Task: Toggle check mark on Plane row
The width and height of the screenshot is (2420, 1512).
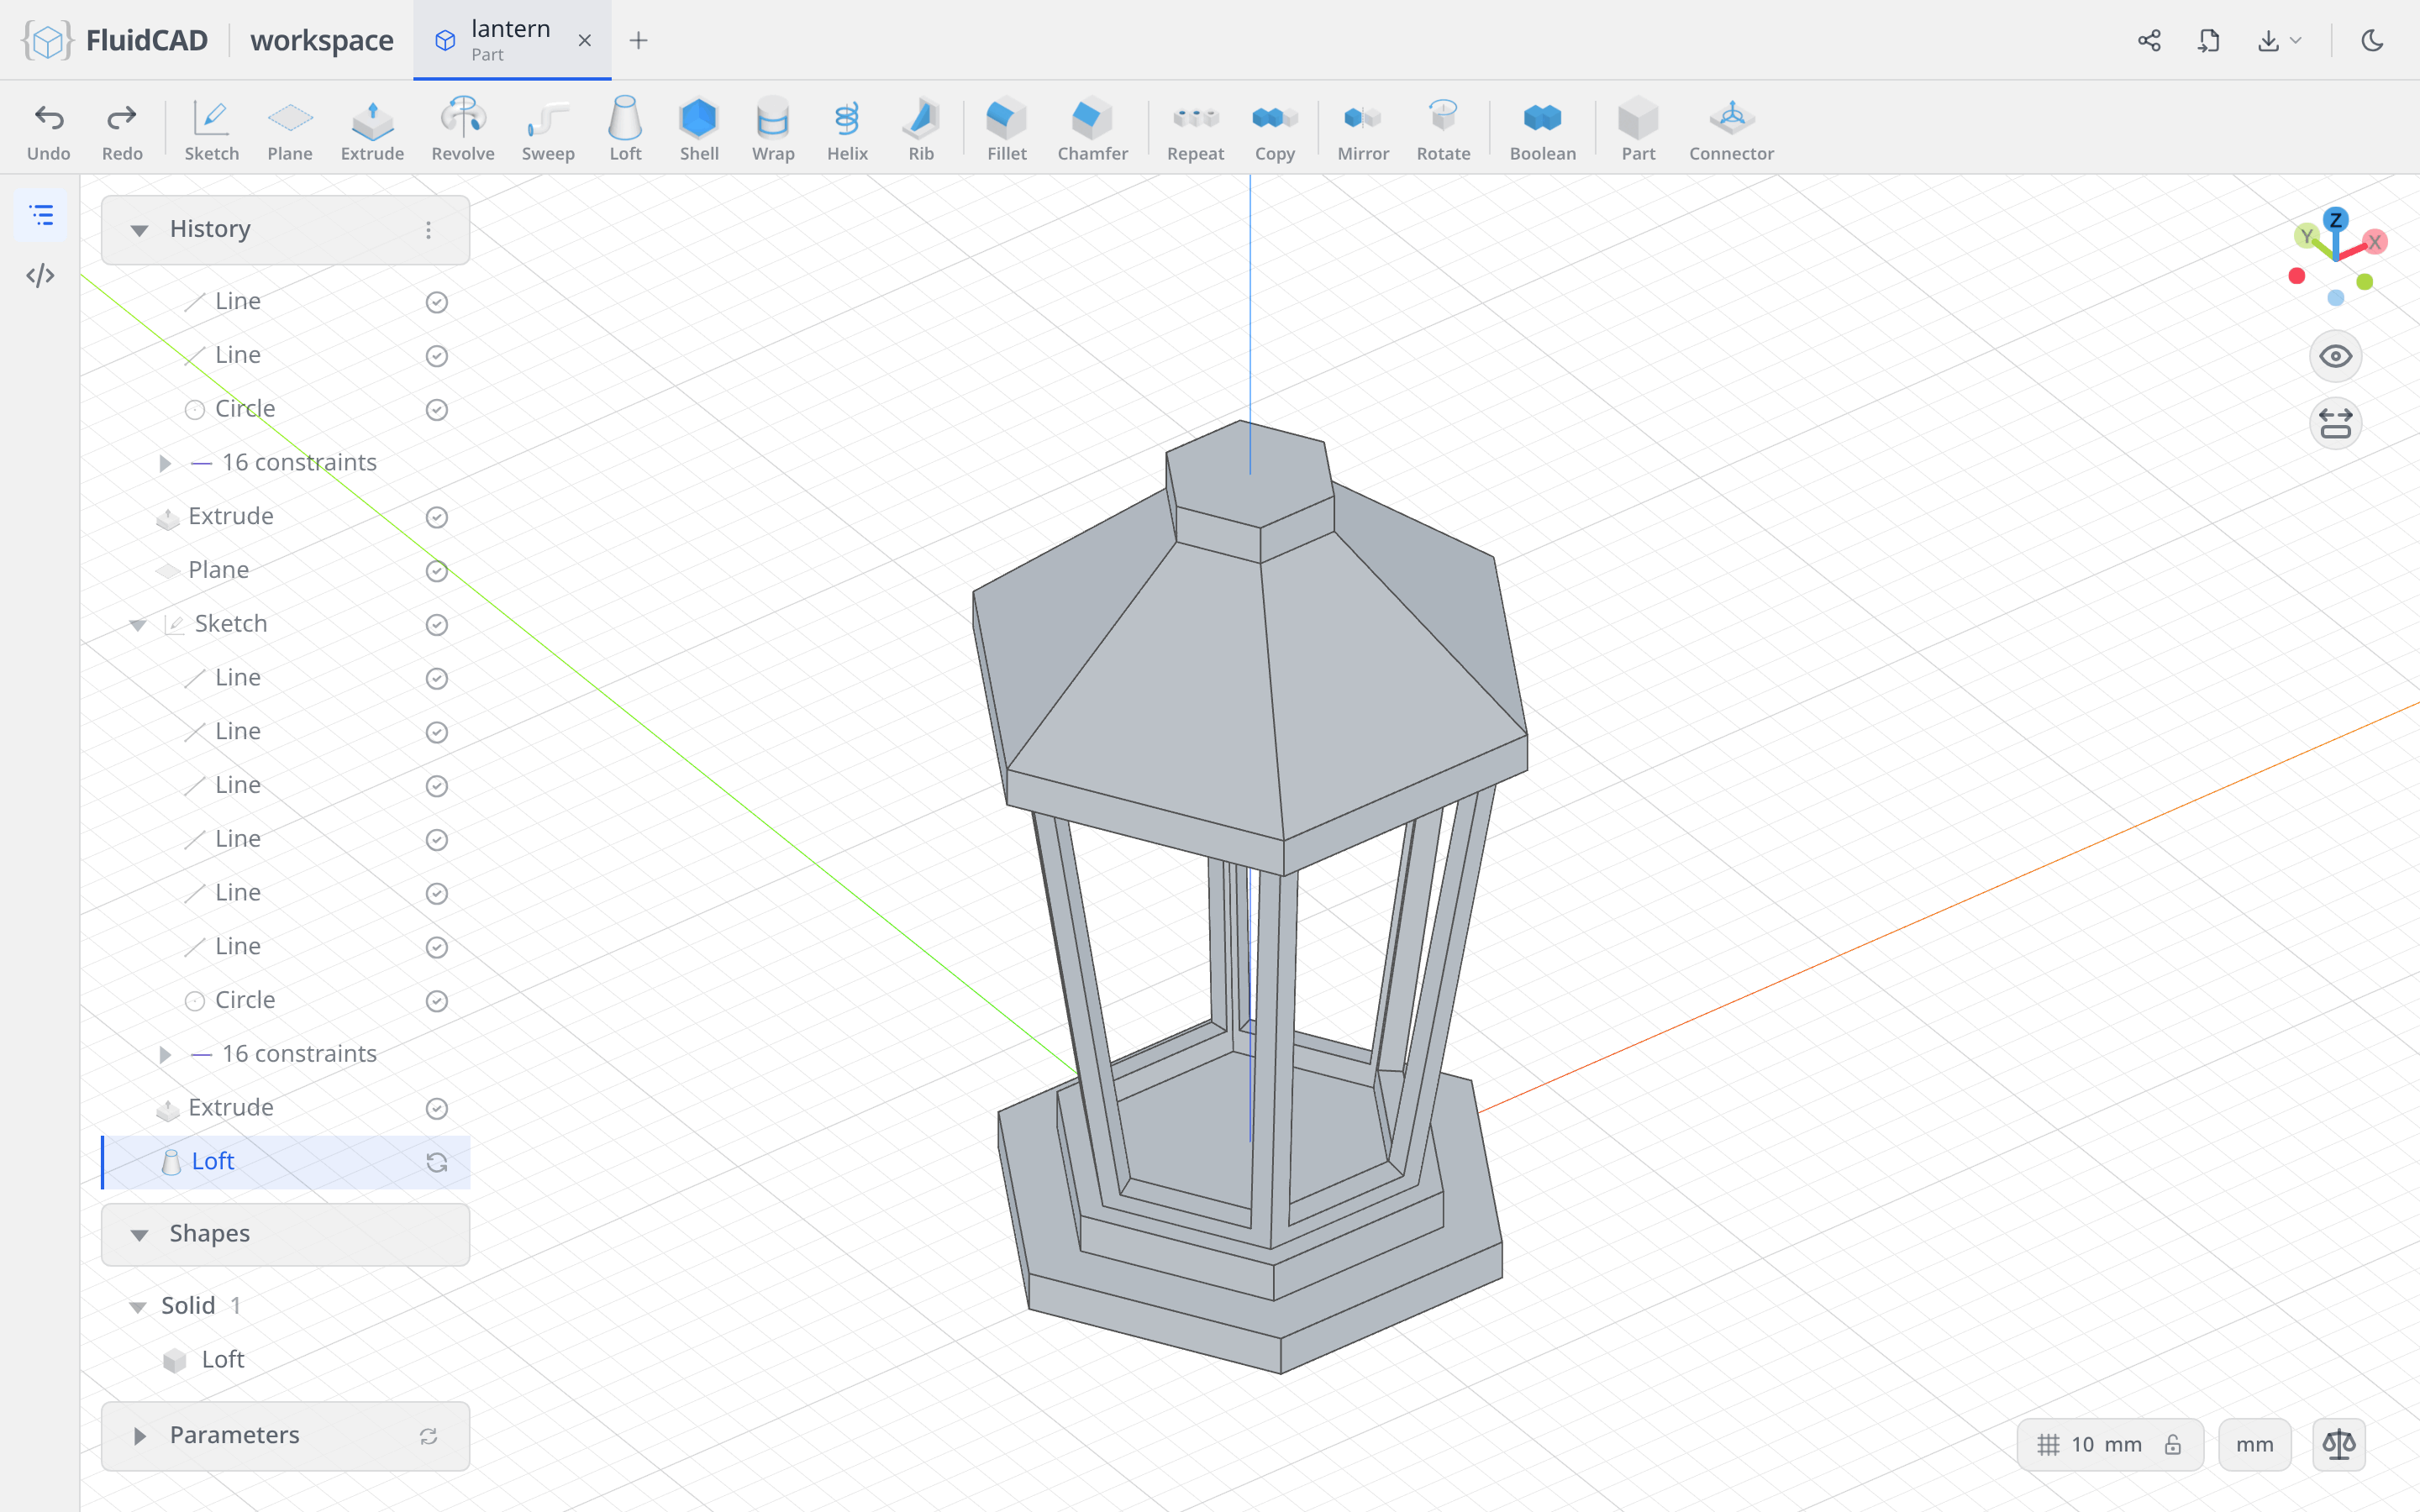Action: click(436, 571)
